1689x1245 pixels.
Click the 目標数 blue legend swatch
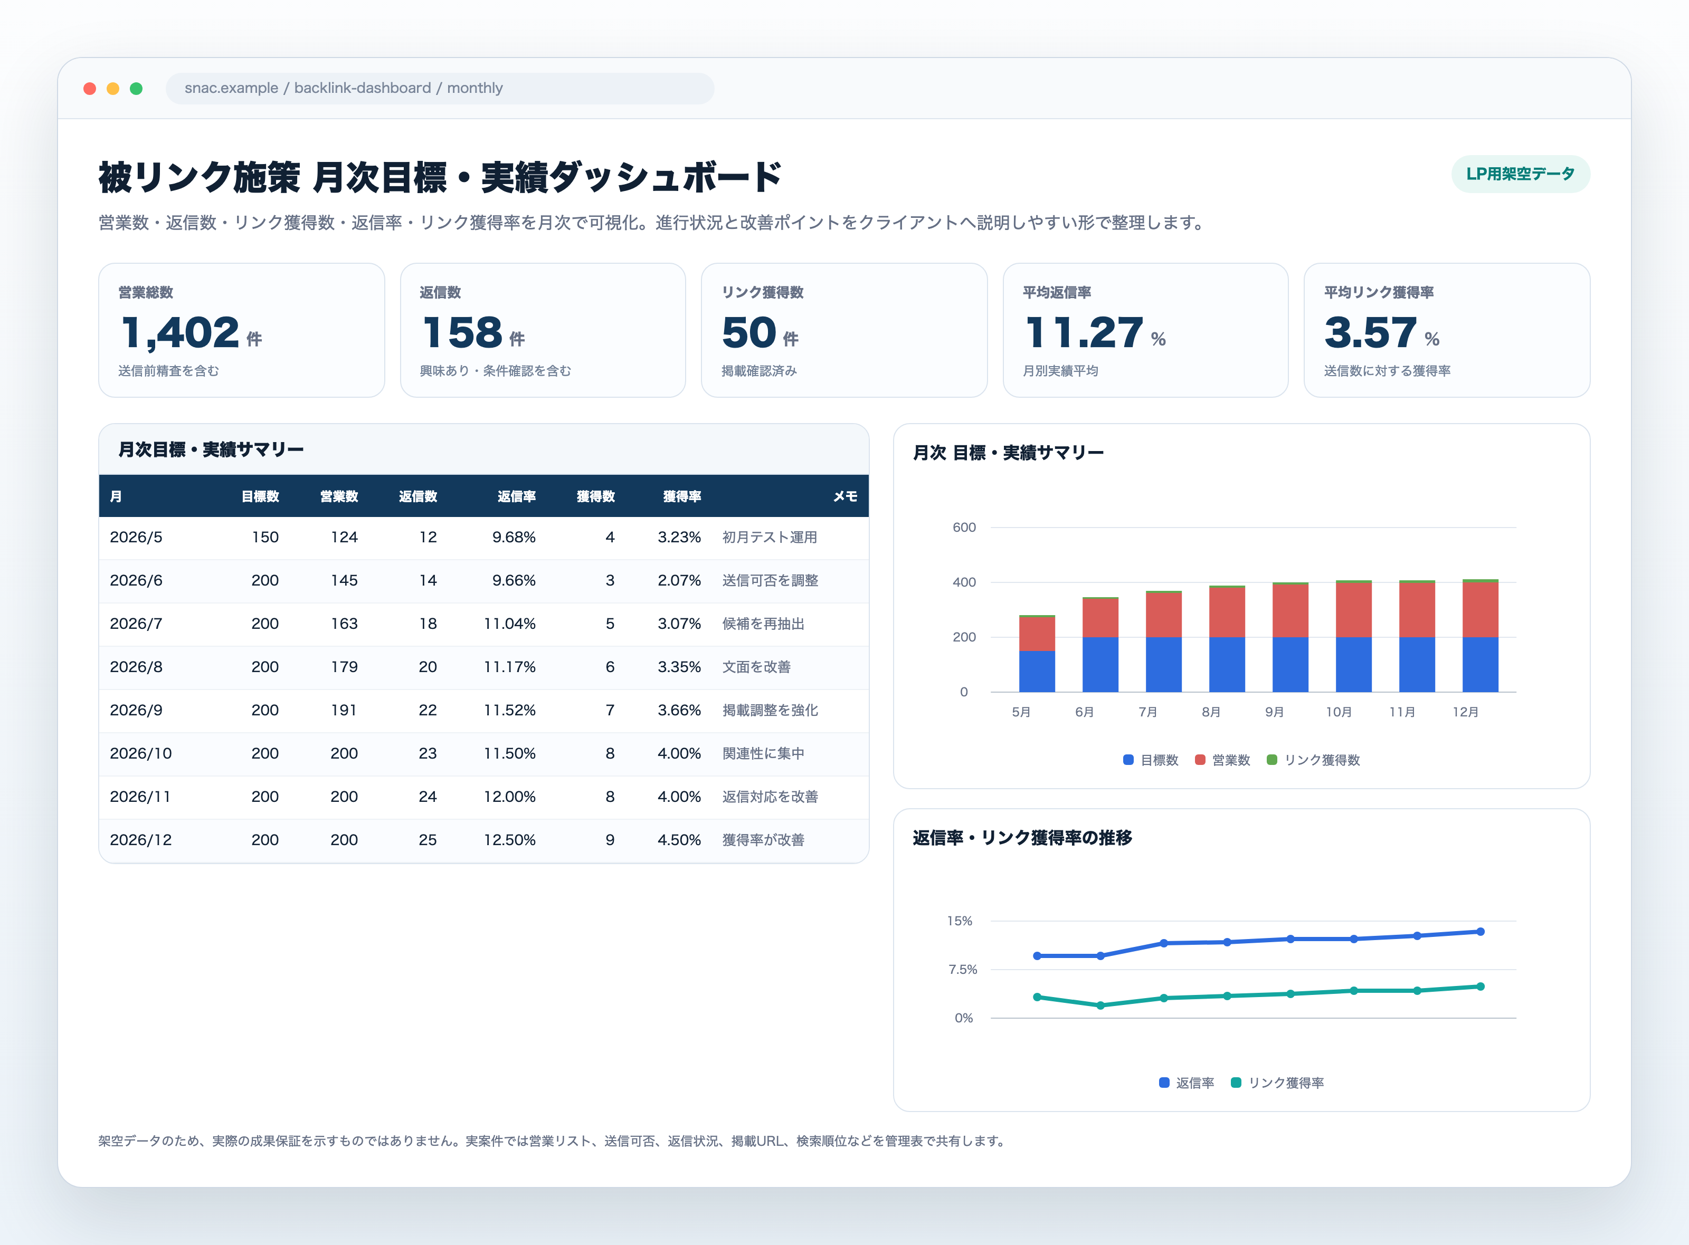pos(1128,760)
